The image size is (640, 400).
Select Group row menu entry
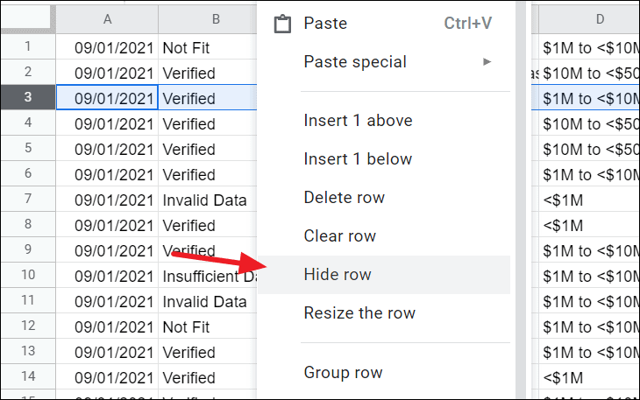(384, 372)
